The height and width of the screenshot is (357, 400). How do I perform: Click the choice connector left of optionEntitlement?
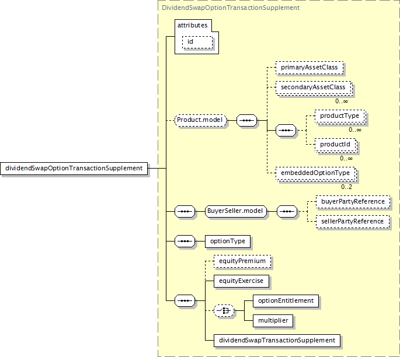pos(223,311)
